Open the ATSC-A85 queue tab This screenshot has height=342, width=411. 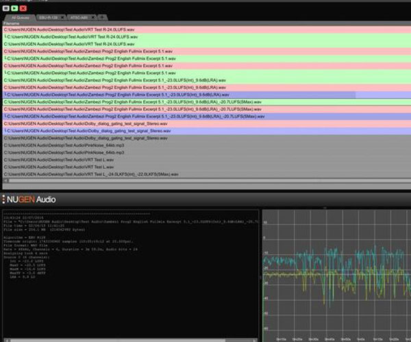tap(79, 18)
